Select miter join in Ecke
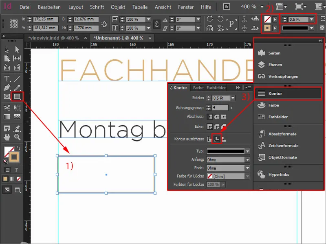Screen dimensions: 326x244 (210, 126)
